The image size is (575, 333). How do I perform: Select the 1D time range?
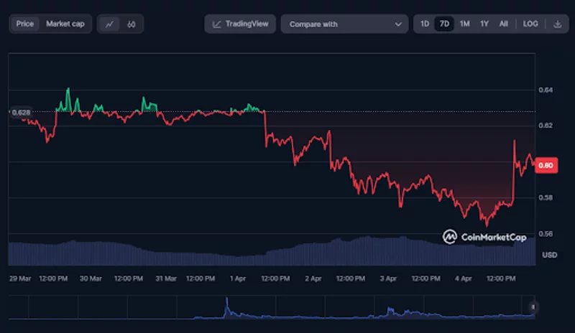[x=425, y=24]
